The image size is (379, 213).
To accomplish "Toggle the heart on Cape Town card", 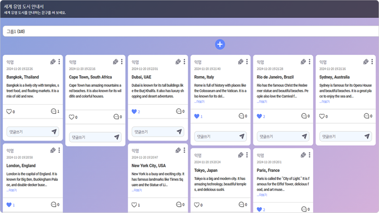I will 72,117.
